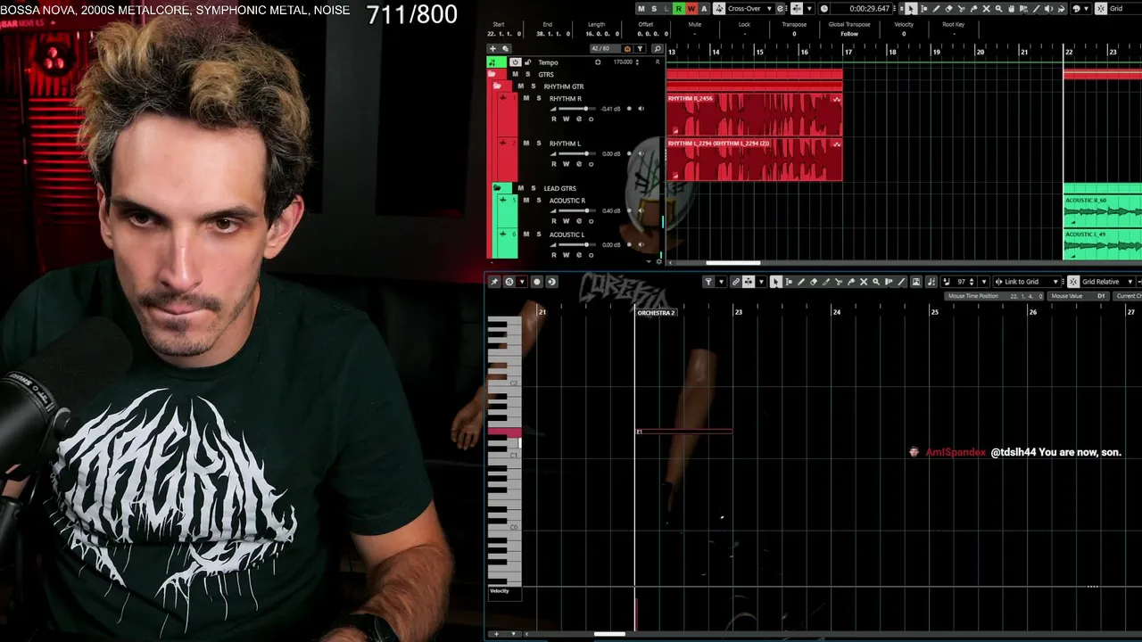
Task: Select the key editor Zoom magnifier tool
Action: click(x=876, y=282)
